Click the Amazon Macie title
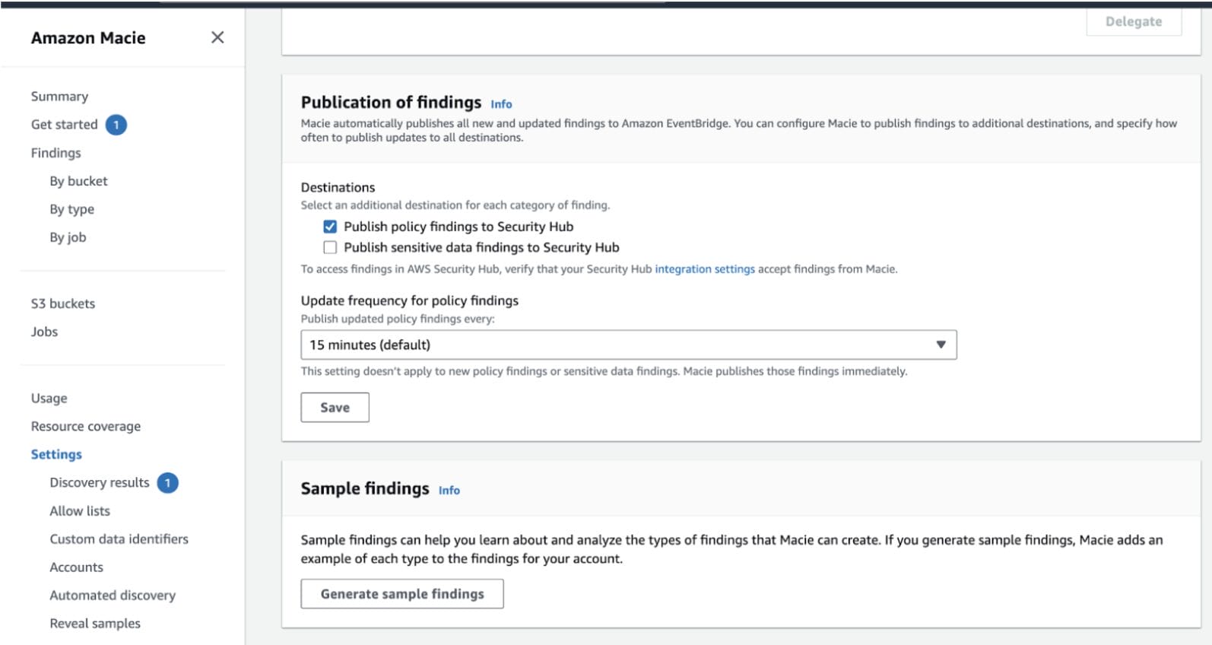 click(x=88, y=38)
